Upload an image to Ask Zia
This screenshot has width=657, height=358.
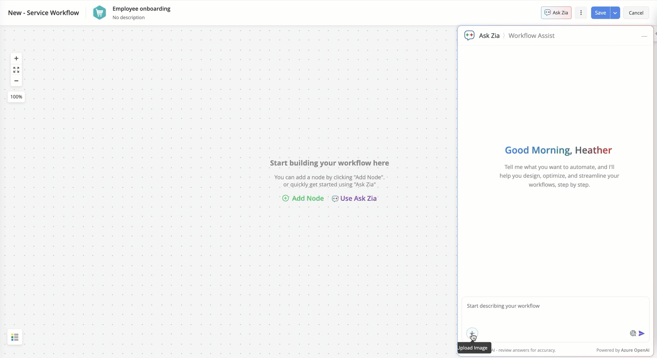pyautogui.click(x=472, y=333)
